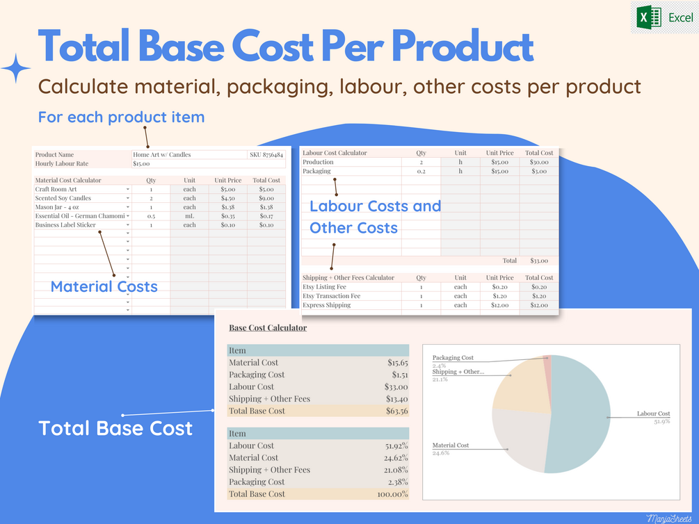Click Shipping + Other Fees value $13.40
This screenshot has height=524, width=699.
tap(396, 399)
